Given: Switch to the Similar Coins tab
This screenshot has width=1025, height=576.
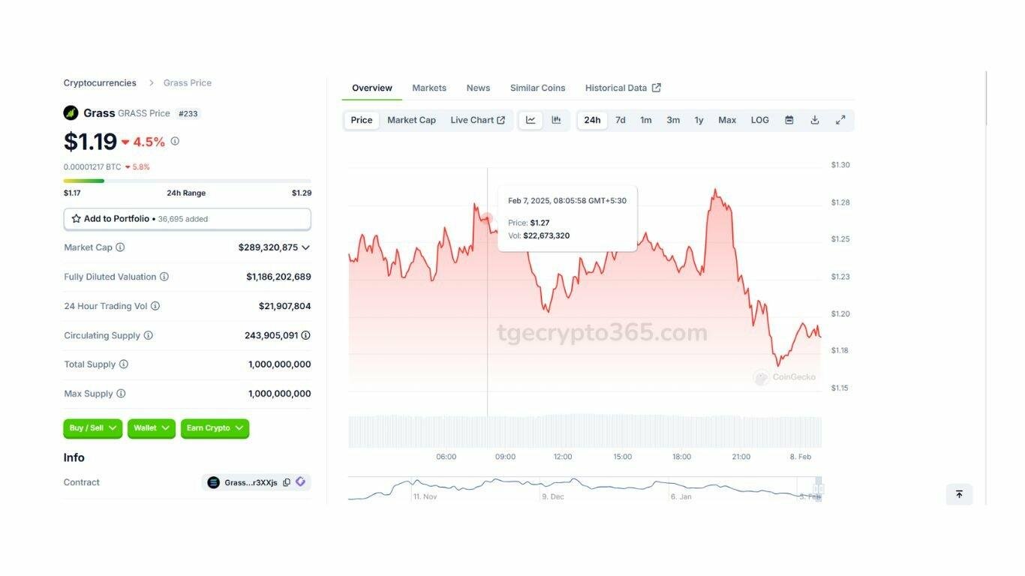Looking at the screenshot, I should click(538, 88).
